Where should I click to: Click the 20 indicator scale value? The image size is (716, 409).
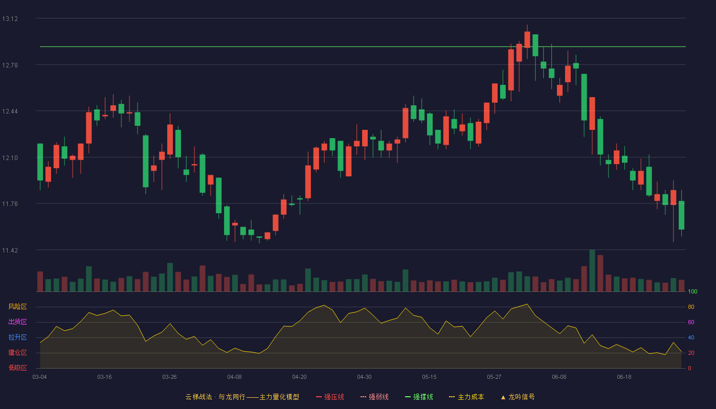coord(691,353)
